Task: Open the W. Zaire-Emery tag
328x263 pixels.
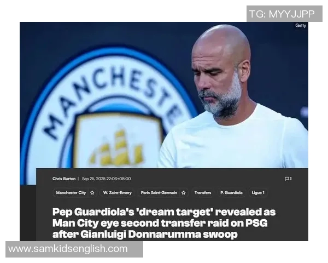Action: click(x=118, y=193)
